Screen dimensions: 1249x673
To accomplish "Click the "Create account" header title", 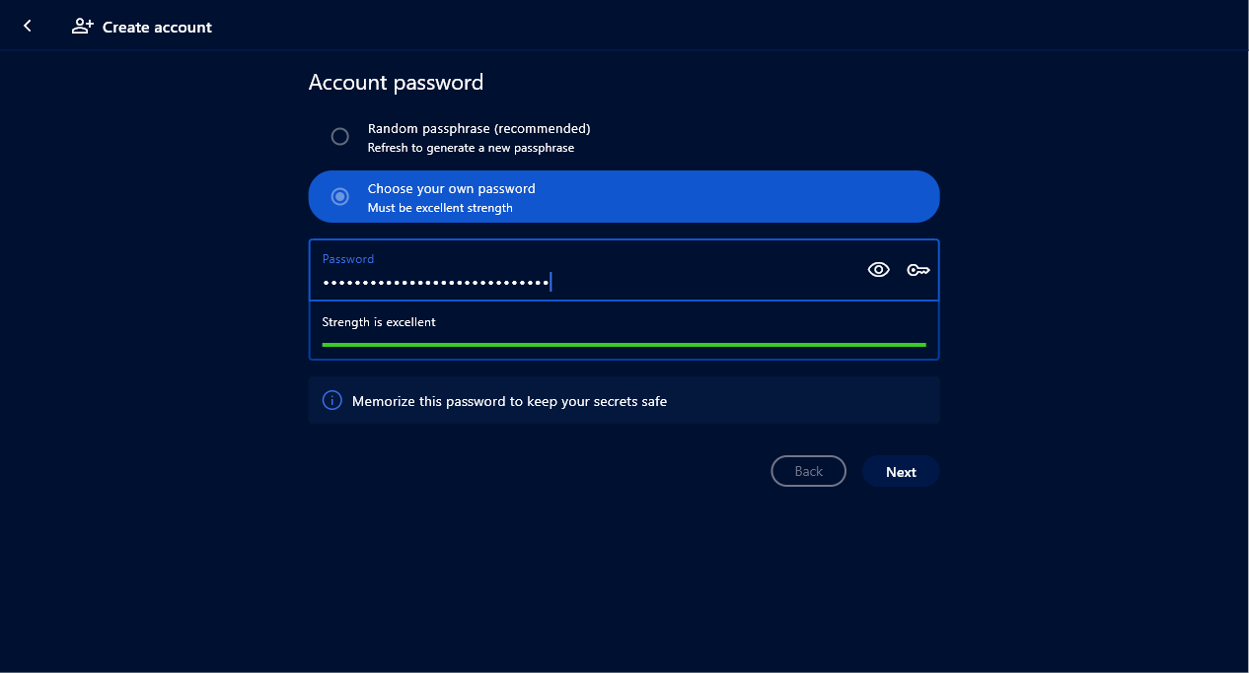I will 157,28.
